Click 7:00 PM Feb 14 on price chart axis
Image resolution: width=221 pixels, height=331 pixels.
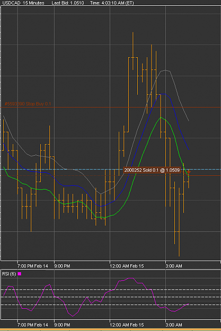click(32, 266)
